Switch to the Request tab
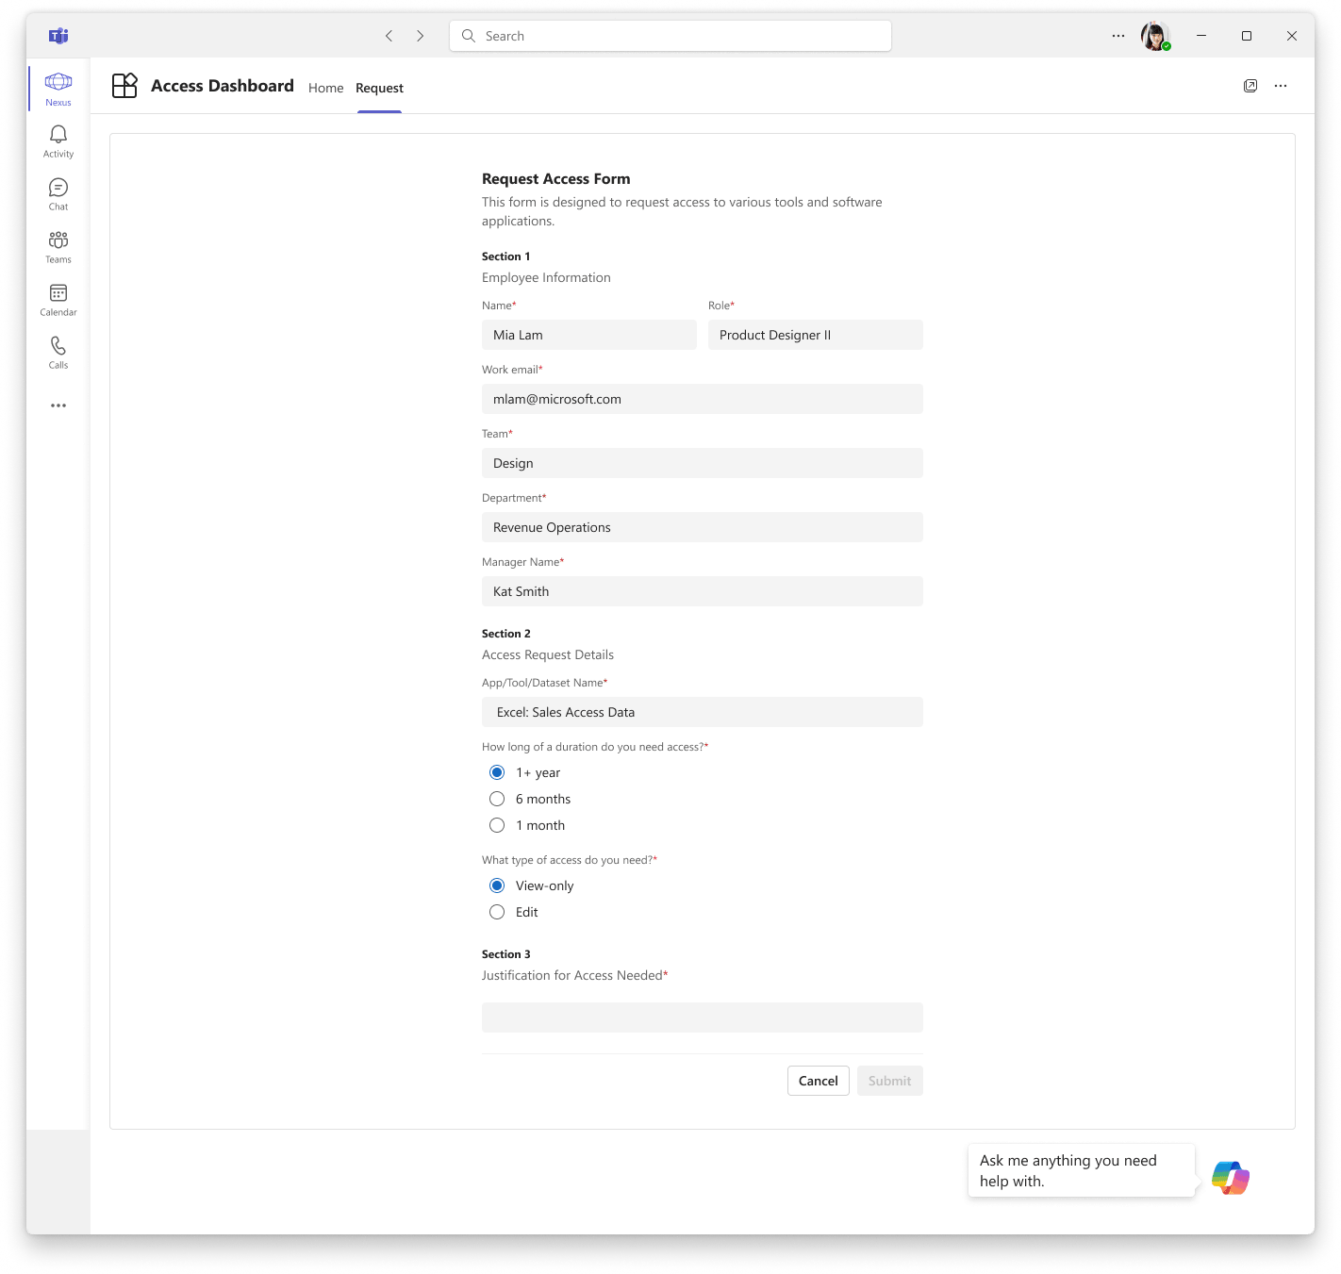The width and height of the screenshot is (1341, 1274). click(x=379, y=88)
